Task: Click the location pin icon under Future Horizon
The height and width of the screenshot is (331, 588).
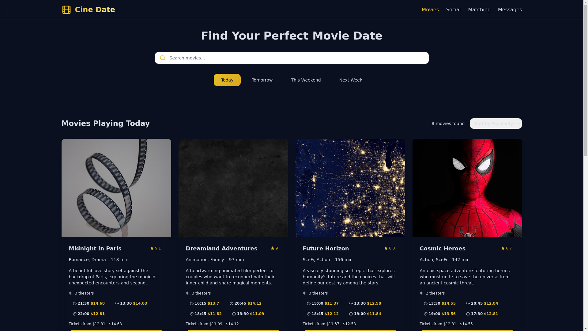Action: click(x=305, y=293)
